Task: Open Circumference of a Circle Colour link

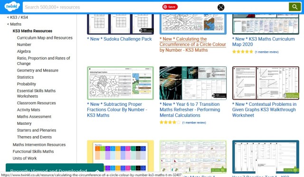Action: coord(193,44)
